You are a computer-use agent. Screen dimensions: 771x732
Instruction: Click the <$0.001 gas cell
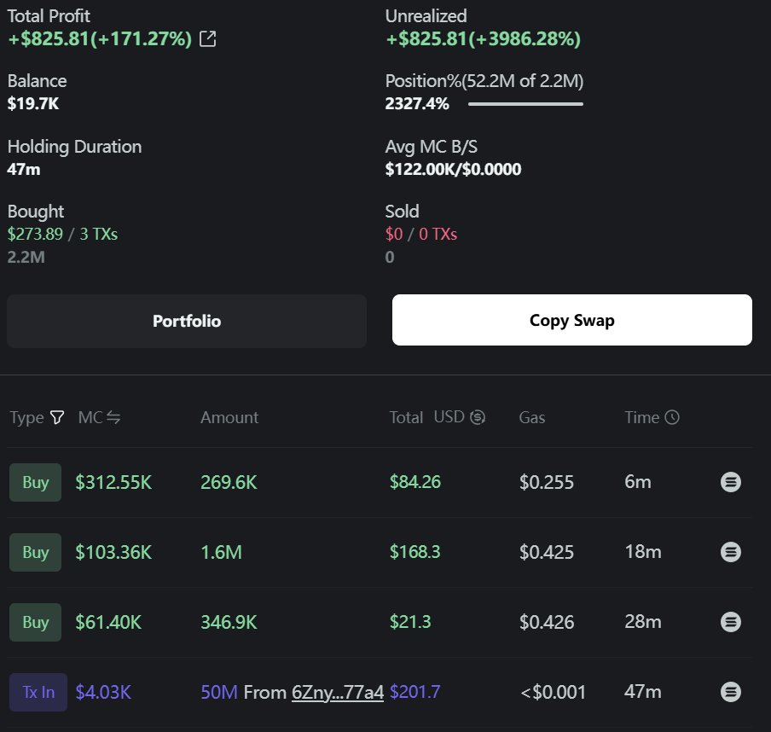click(x=554, y=693)
